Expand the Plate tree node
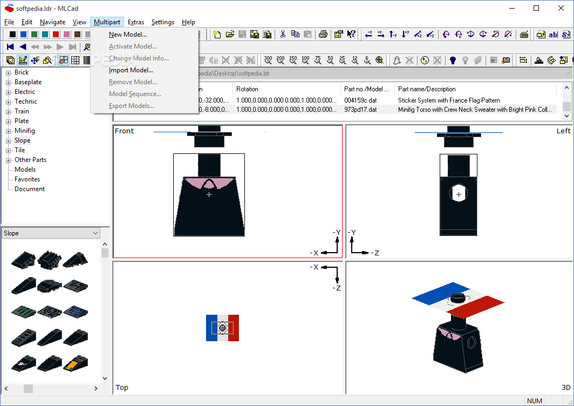 point(9,121)
